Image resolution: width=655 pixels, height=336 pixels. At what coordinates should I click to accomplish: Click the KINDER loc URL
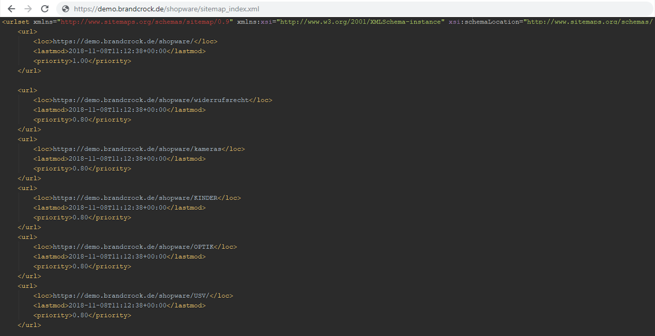click(x=136, y=198)
